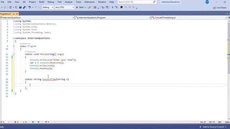Close the Program.cs tab
The width and height of the screenshot is (230, 129).
[x=17, y=14]
